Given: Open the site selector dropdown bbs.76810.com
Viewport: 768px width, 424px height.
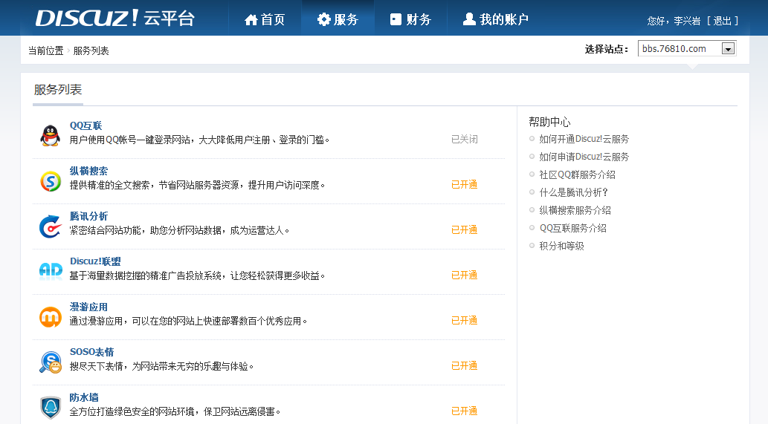Looking at the screenshot, I should pos(687,48).
